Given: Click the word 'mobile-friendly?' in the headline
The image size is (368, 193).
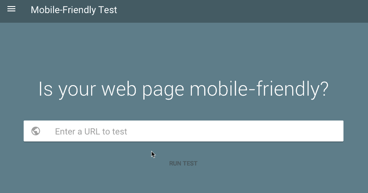Looking at the screenshot, I should coord(259,89).
